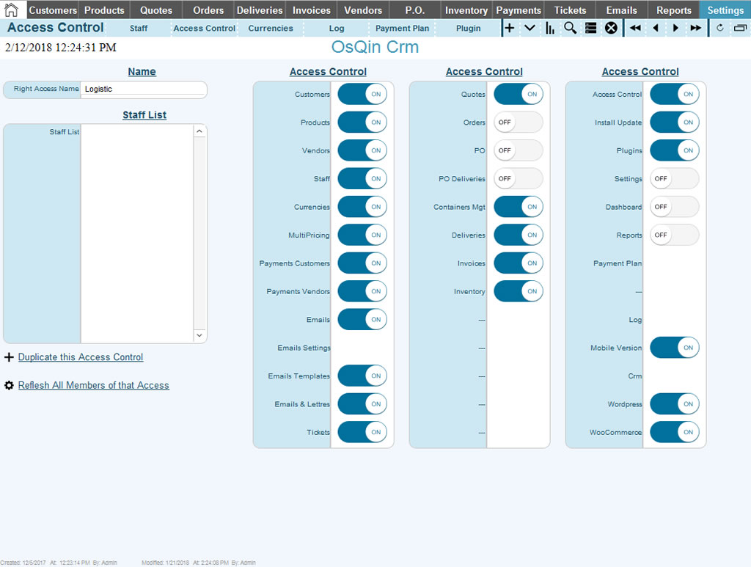Go to first record with rewind icon
Image resolution: width=751 pixels, height=567 pixels.
636,29
